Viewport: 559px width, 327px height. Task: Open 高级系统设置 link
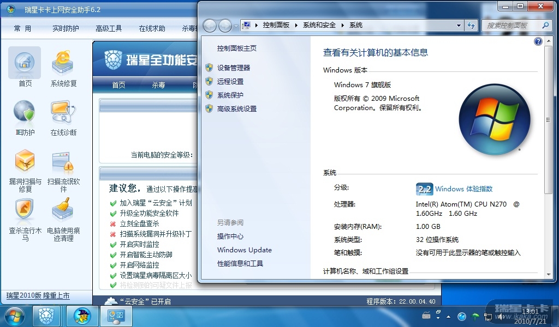237,108
